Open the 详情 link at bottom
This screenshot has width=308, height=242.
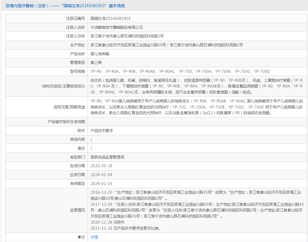(94, 237)
